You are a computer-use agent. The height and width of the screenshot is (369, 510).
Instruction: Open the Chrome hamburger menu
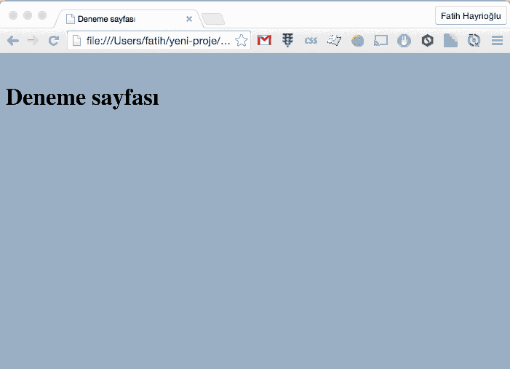pos(498,41)
